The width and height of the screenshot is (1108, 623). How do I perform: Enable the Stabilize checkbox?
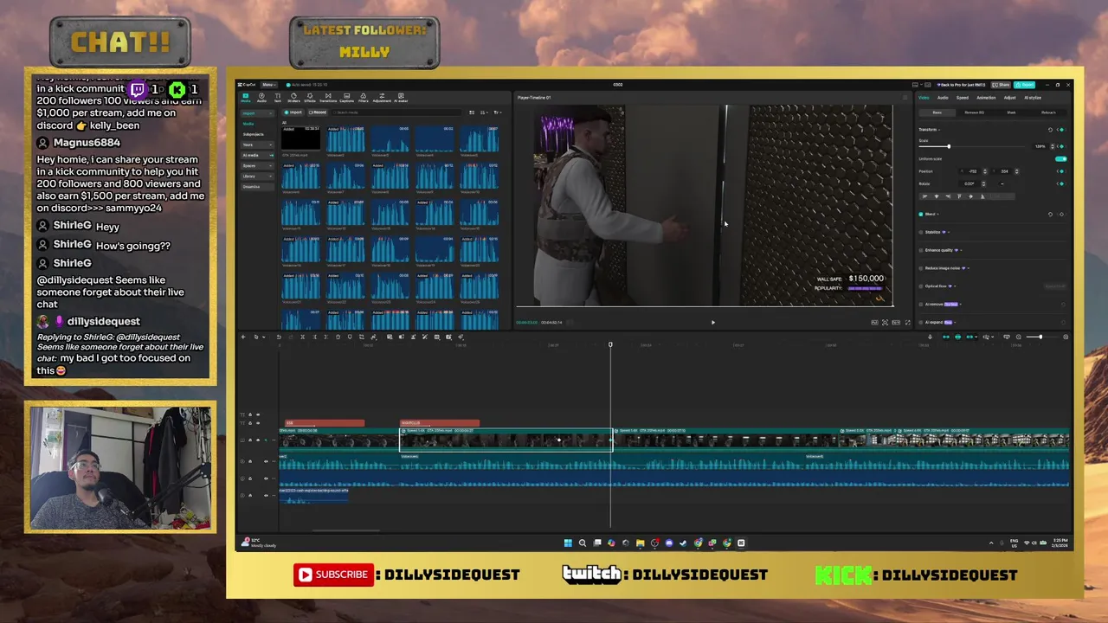[921, 232]
